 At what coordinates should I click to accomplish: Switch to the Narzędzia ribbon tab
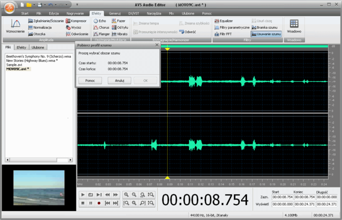coord(154,13)
